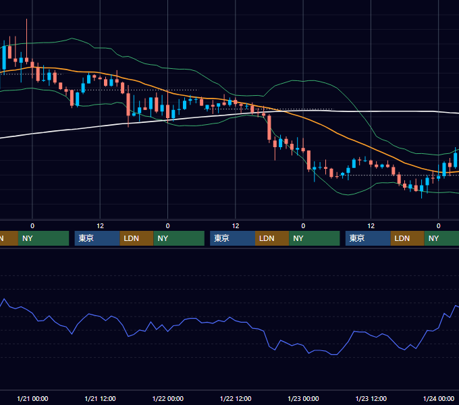Image resolution: width=459 pixels, height=405 pixels.
Task: Click the 1/21 00:00 date label
Action: [x=32, y=398]
